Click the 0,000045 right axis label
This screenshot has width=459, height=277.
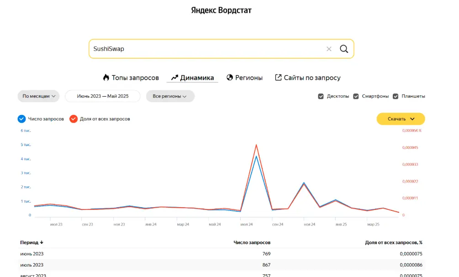click(410, 147)
